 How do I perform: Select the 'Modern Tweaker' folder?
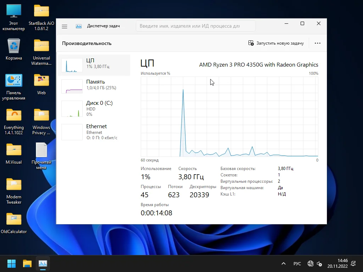point(14,191)
